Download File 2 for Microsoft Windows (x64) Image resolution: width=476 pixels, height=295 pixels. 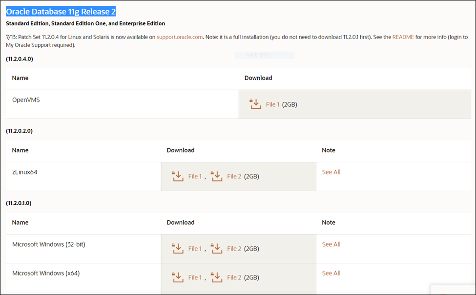(234, 277)
